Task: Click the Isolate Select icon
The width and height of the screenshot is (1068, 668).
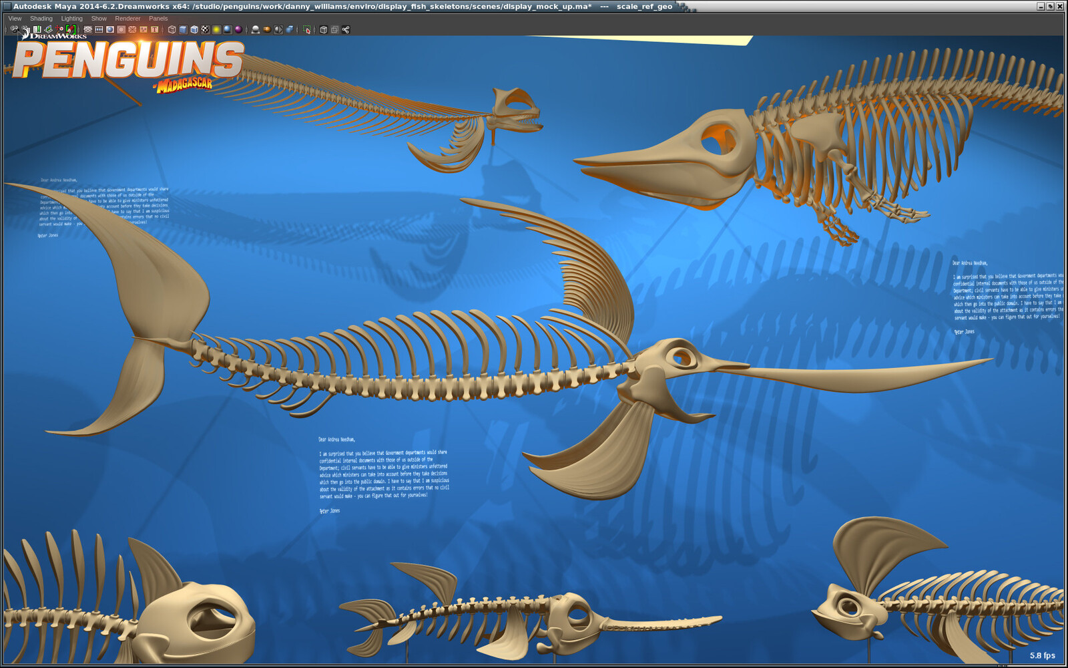Action: (307, 29)
